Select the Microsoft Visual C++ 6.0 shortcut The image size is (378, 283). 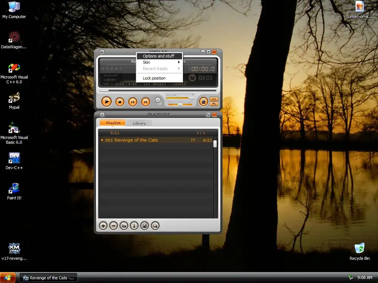(14, 73)
